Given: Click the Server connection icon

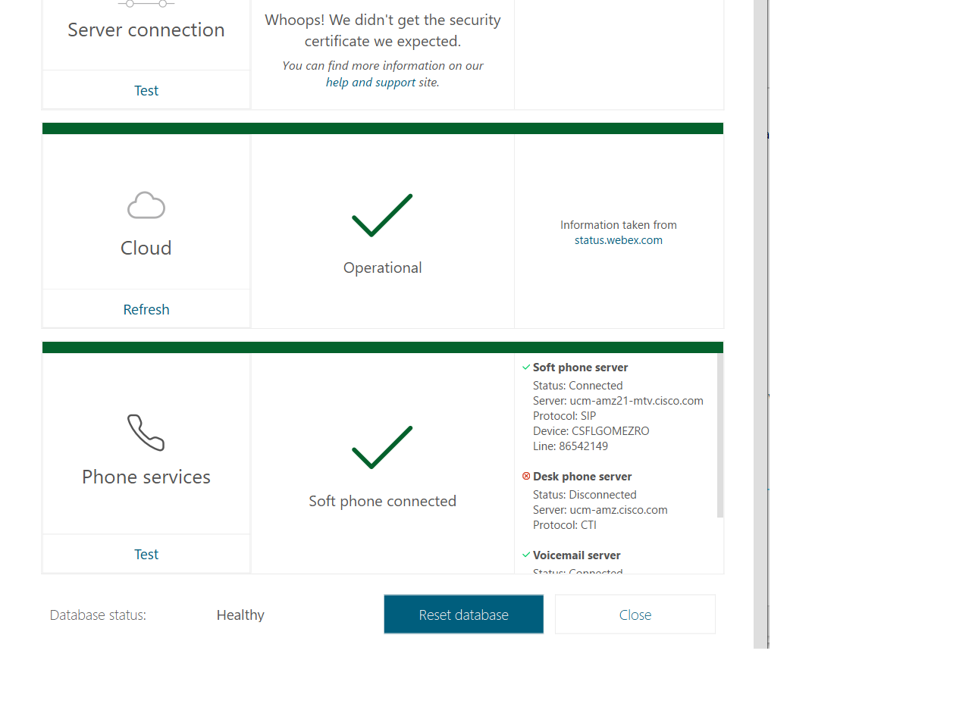Looking at the screenshot, I should pos(146,2).
